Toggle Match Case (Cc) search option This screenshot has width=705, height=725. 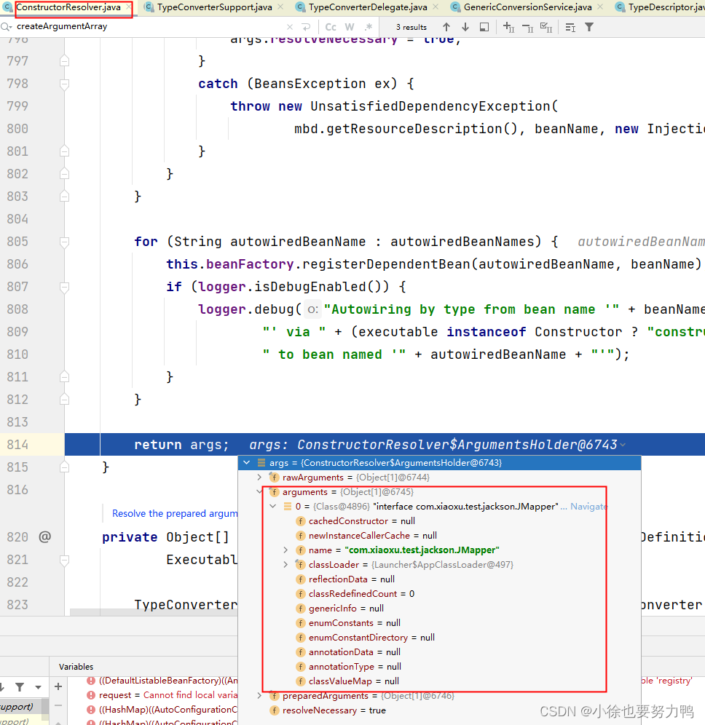pyautogui.click(x=331, y=27)
